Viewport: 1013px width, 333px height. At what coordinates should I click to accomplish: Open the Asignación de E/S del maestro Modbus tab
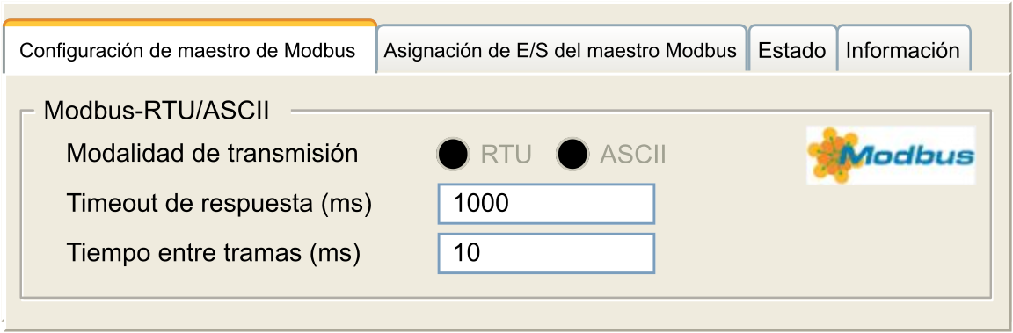pos(561,50)
